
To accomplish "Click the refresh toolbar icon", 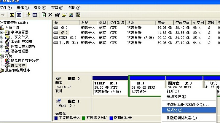I will coord(44,15).
